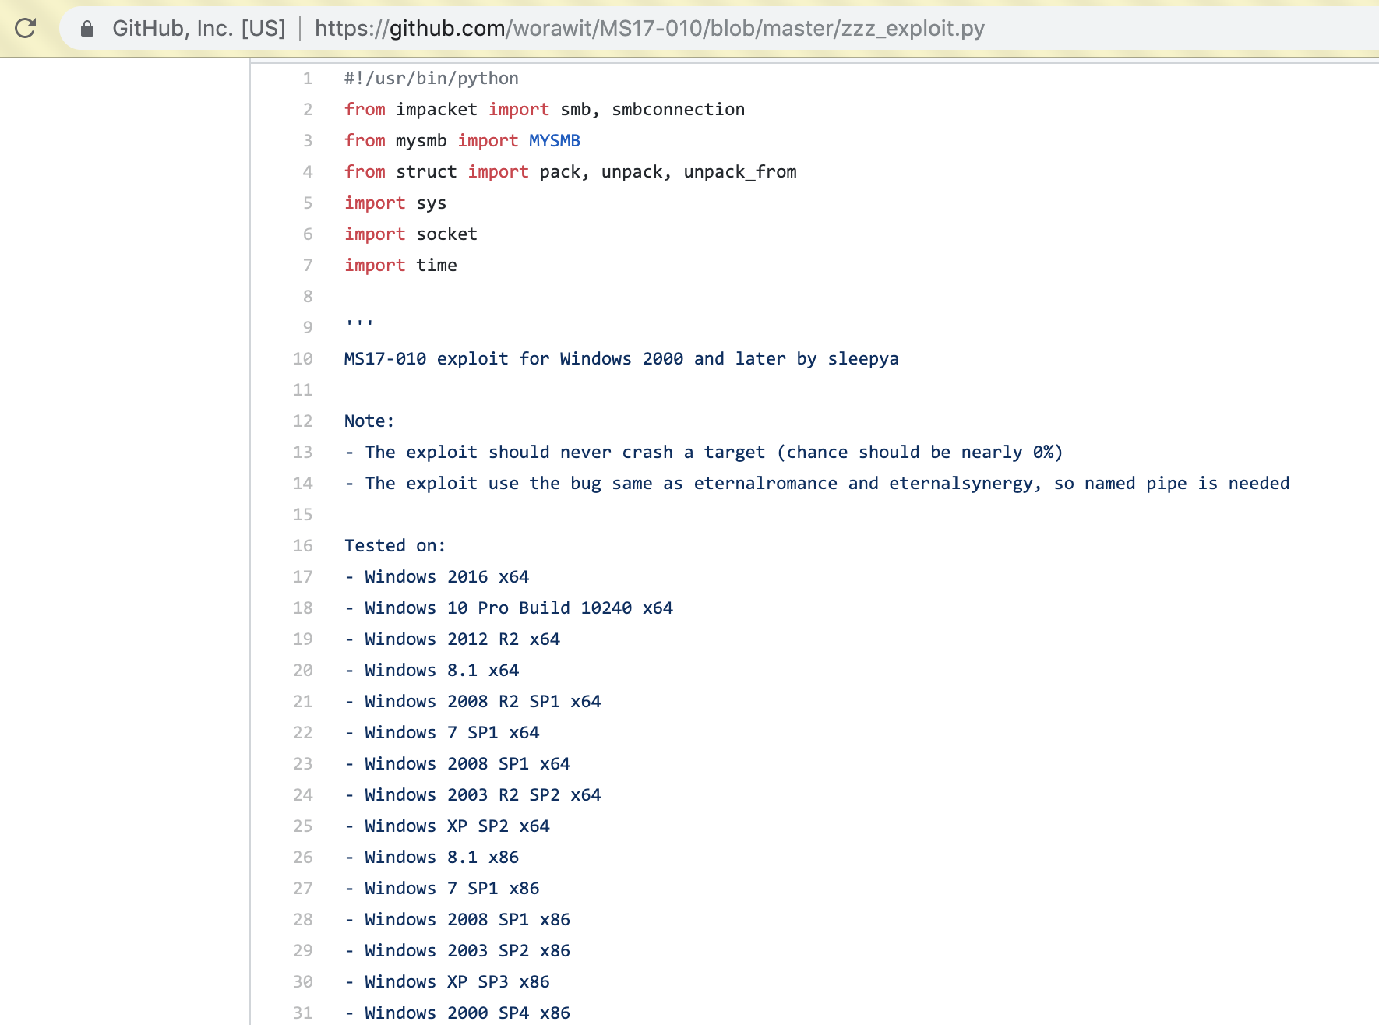Click 'Windows 2003 R2 SP2 x64'
Image resolution: width=1379 pixels, height=1025 pixels.
click(473, 795)
